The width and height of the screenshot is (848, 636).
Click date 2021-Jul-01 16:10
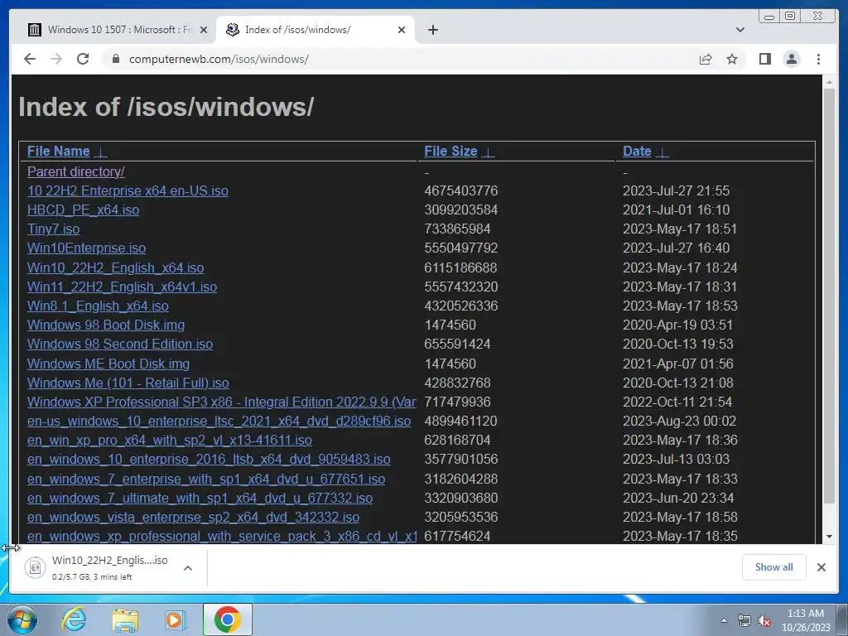[x=676, y=210]
